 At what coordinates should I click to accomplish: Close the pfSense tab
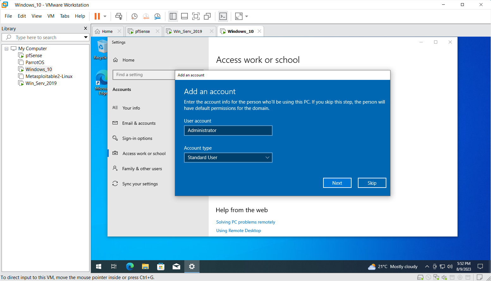coord(157,31)
